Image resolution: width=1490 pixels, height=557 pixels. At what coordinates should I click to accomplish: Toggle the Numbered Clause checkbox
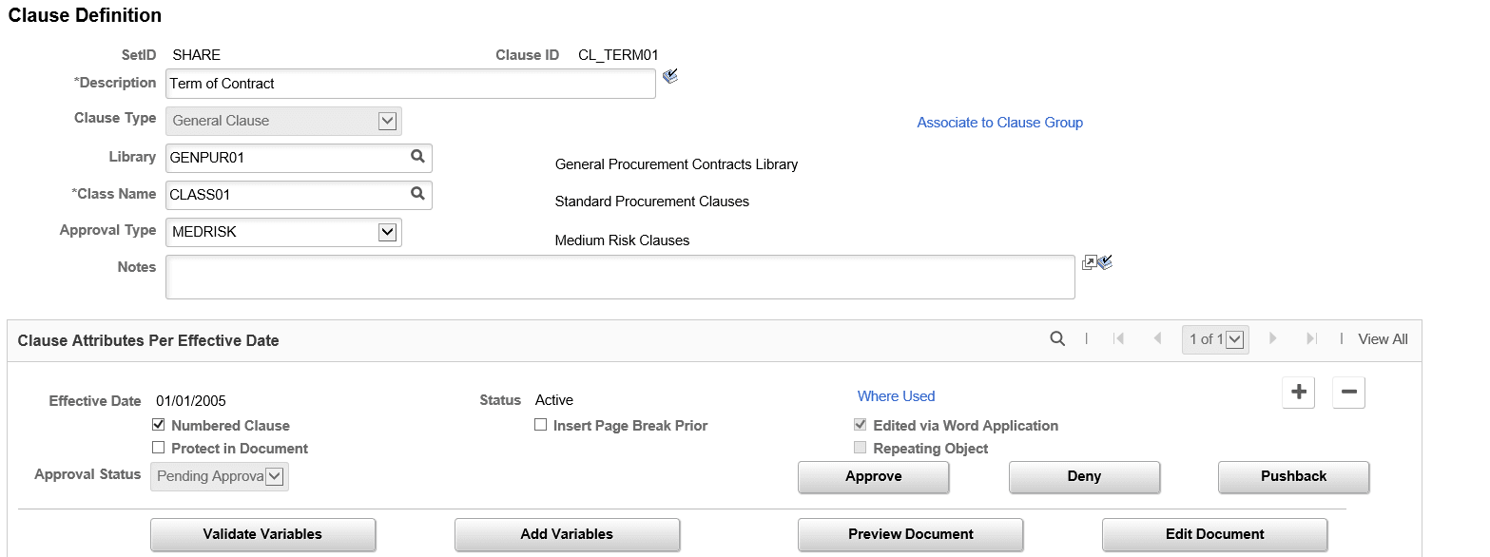159,425
